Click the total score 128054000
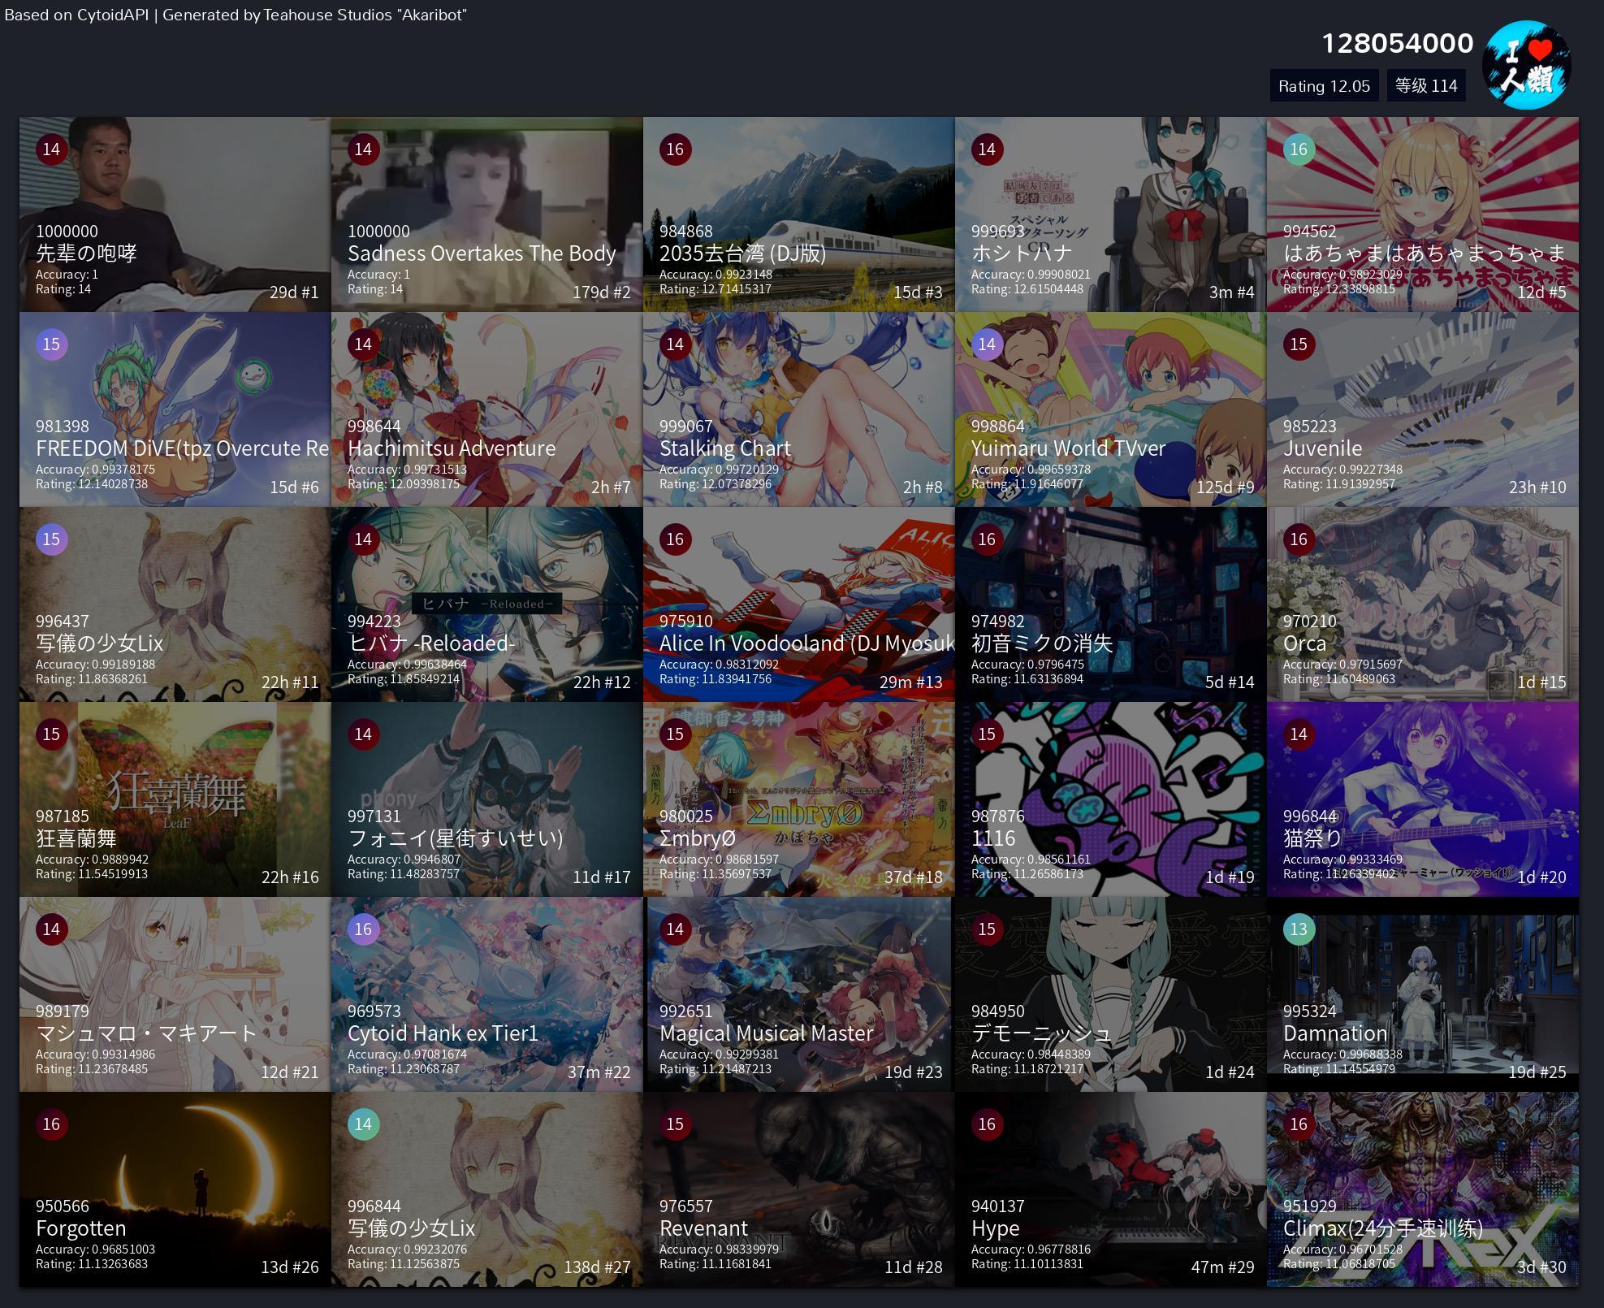 1398,43
